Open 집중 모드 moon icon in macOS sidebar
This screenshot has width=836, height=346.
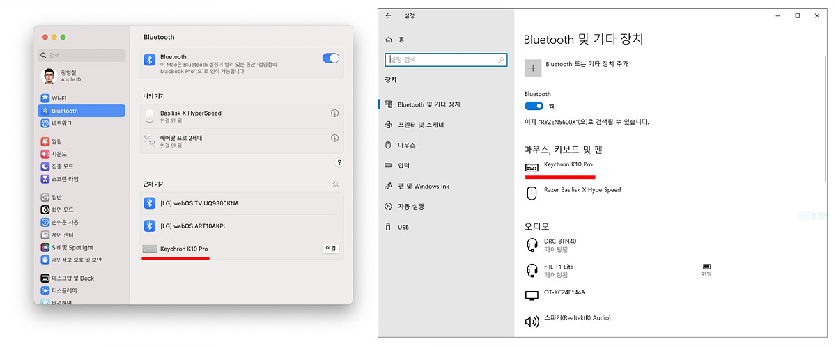point(45,166)
